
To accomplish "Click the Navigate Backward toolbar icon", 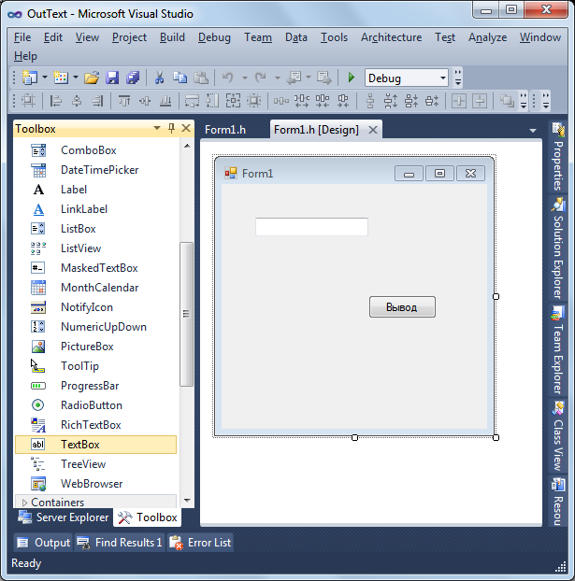I will point(295,78).
